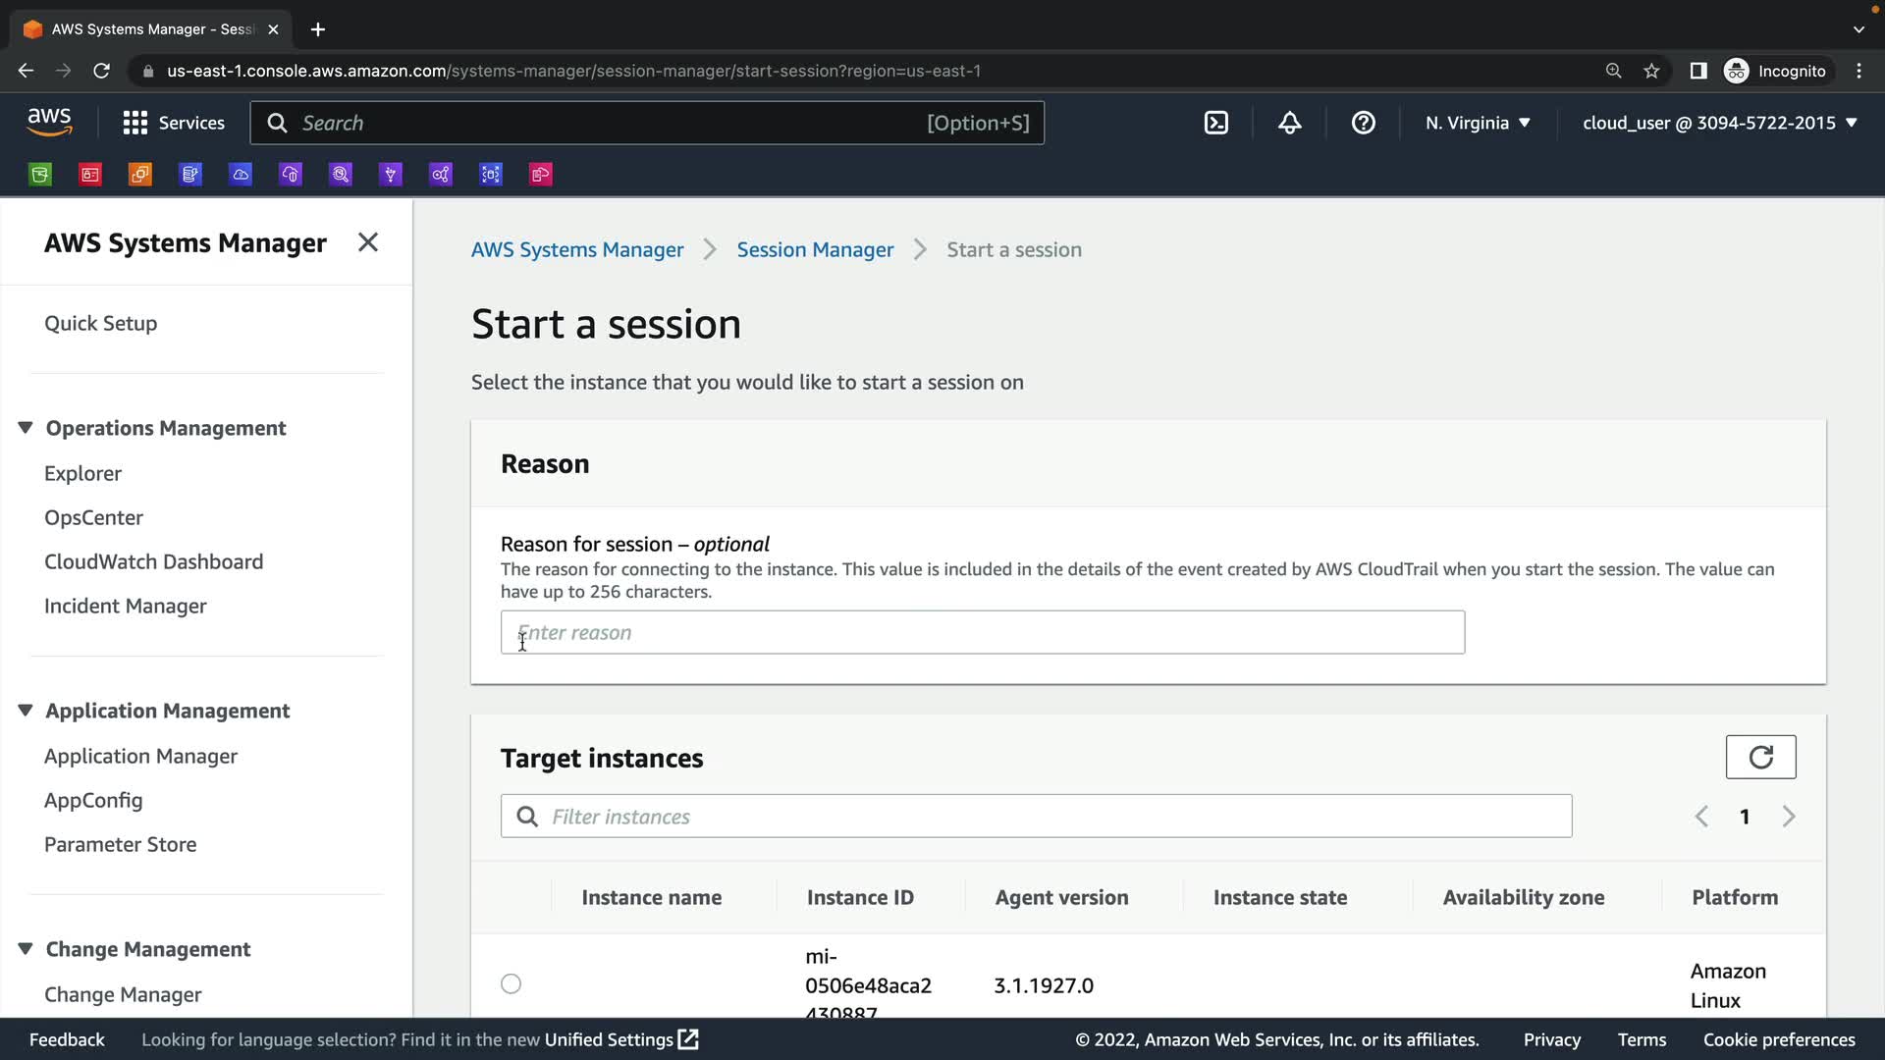This screenshot has width=1885, height=1060.
Task: Collapse the Application Management section
Action: 26,711
